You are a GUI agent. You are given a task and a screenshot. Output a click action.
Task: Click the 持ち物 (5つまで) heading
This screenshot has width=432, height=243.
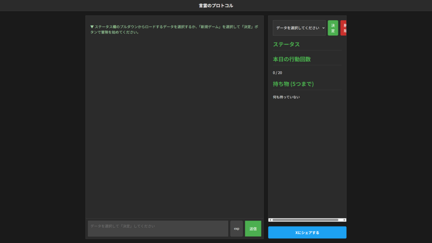293,84
